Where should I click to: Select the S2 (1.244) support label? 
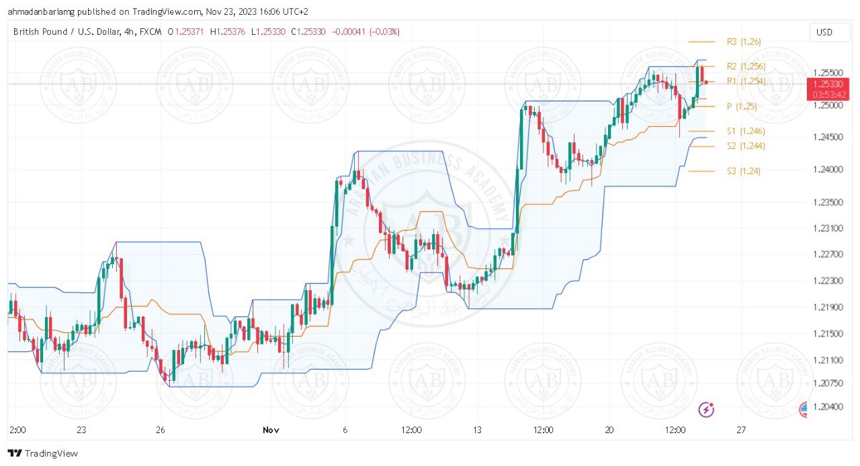[x=746, y=145]
